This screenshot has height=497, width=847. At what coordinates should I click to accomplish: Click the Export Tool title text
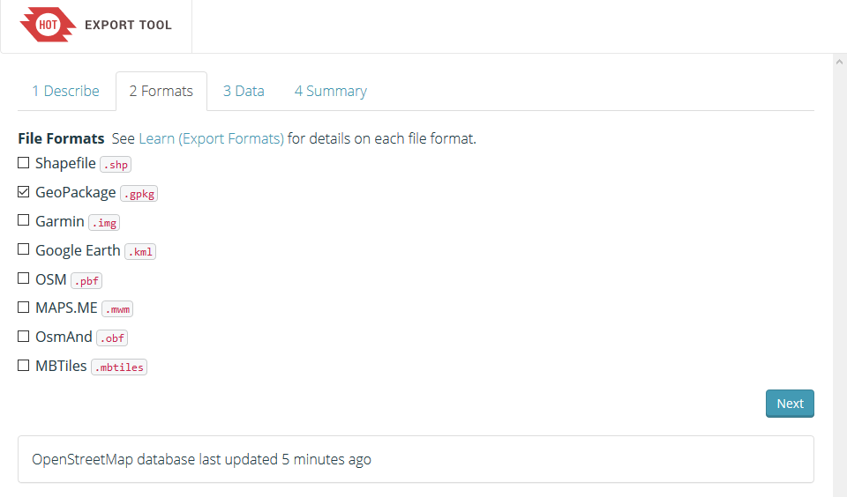point(128,26)
